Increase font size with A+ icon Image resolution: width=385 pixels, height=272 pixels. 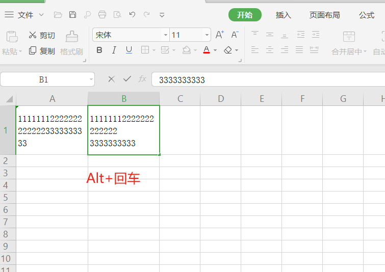[220, 35]
